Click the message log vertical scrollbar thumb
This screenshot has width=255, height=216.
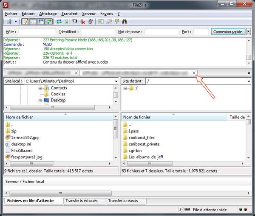[x=249, y=57]
